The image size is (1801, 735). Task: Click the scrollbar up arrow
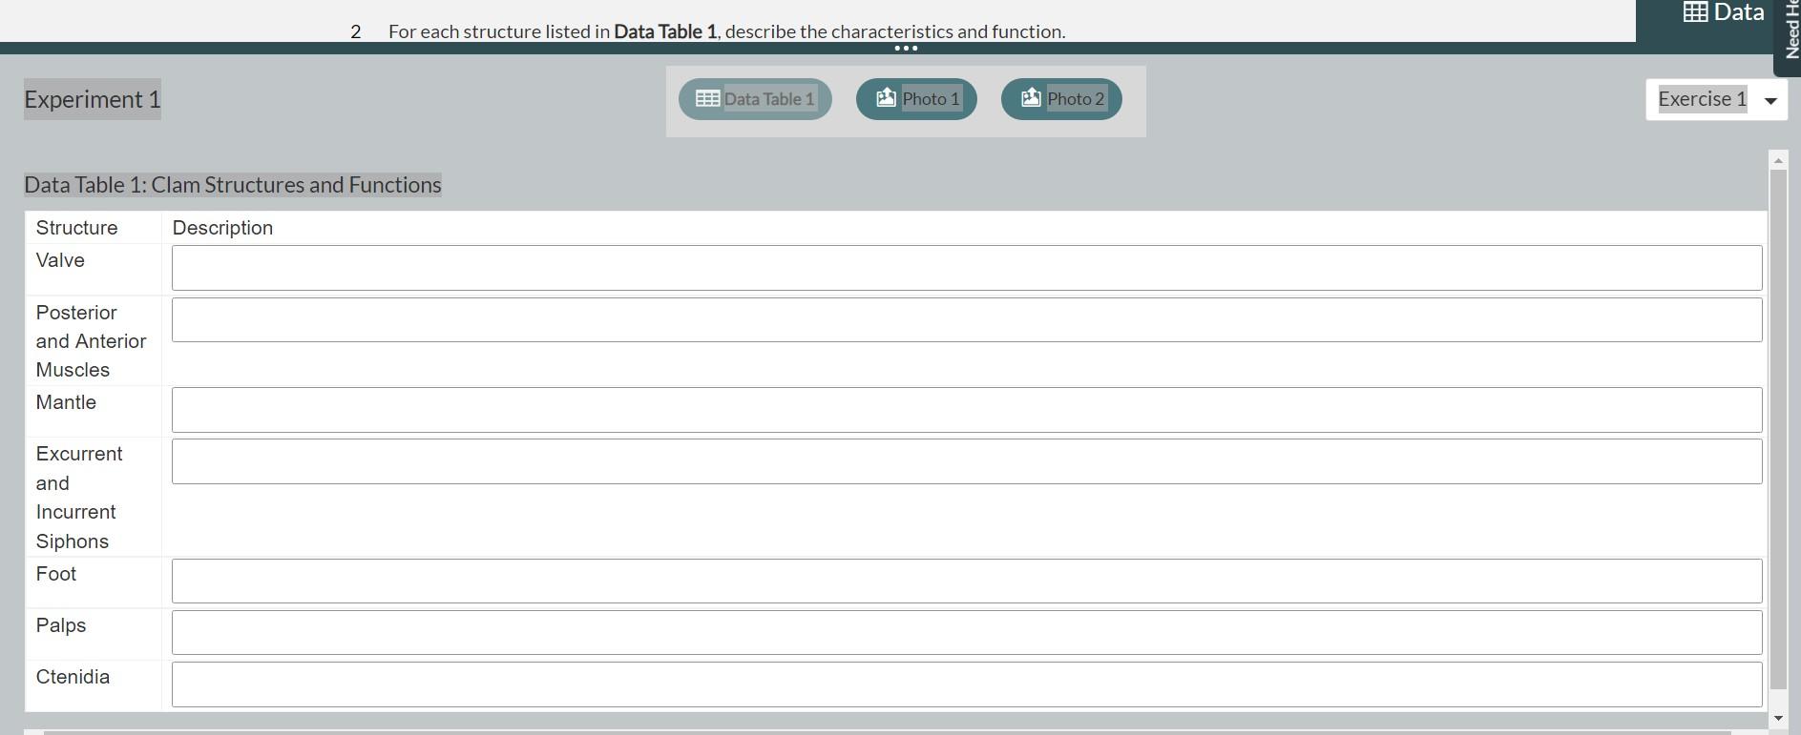pos(1777,160)
